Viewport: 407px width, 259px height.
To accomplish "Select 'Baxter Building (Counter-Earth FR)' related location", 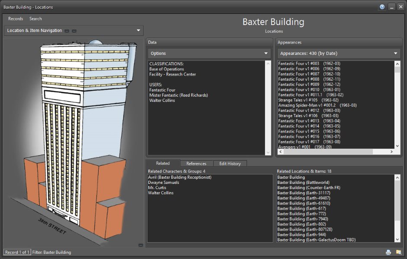I will pos(309,187).
